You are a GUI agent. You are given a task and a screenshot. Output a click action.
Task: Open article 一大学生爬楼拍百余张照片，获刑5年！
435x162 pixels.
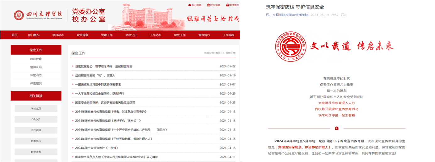(99, 94)
